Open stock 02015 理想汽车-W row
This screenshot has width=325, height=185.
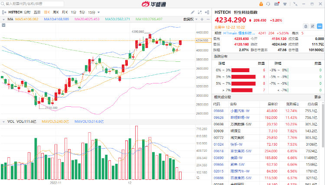(266, 171)
